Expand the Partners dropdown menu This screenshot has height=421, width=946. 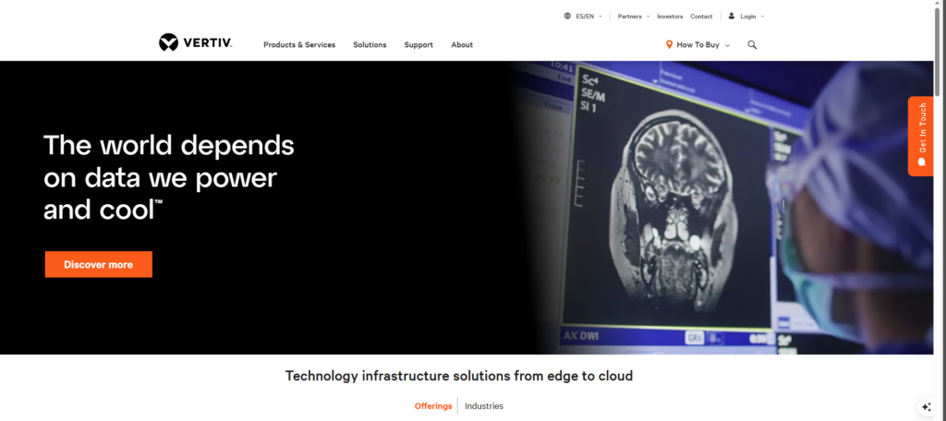633,16
